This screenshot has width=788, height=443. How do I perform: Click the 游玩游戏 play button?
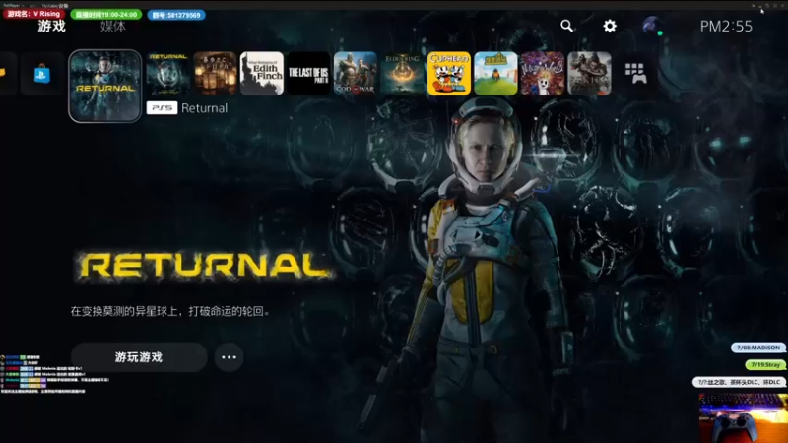[139, 357]
